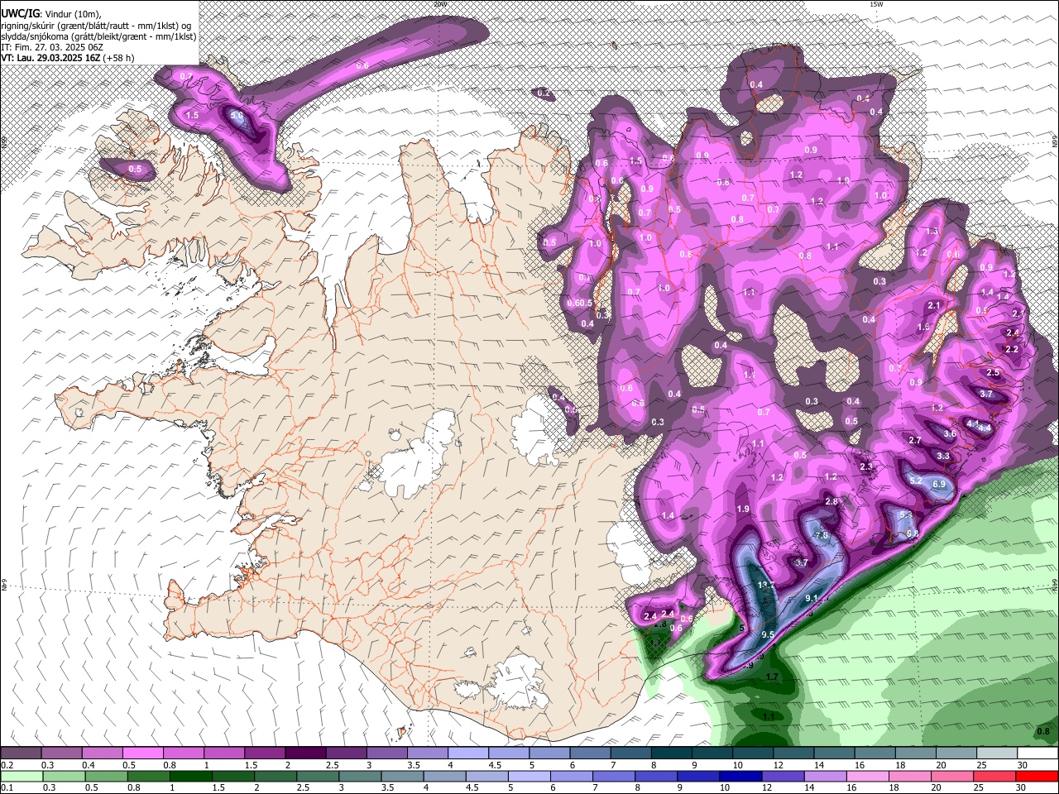This screenshot has width=1059, height=794.
Task: Click the 'IT: Fim. 27. 03. 2025 06Z' line
Action: (x=52, y=47)
